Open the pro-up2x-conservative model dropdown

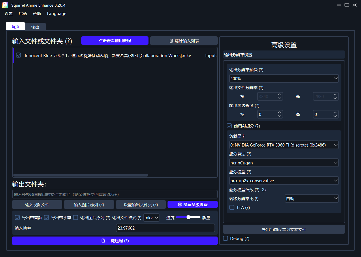(284, 181)
